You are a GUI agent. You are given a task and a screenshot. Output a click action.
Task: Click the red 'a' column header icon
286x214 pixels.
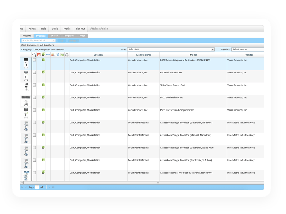[x=39, y=55]
